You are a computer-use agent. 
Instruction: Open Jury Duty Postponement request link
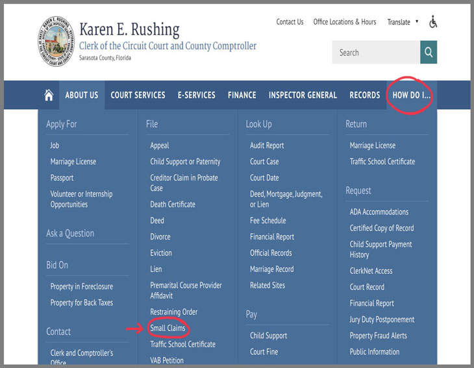[382, 319]
